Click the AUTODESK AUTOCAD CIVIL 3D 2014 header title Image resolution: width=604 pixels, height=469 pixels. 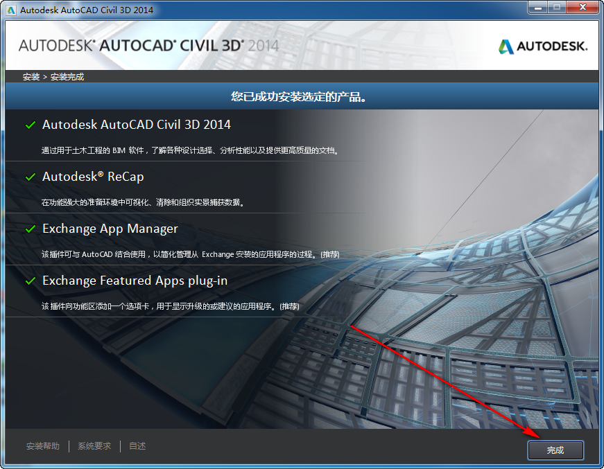(148, 46)
